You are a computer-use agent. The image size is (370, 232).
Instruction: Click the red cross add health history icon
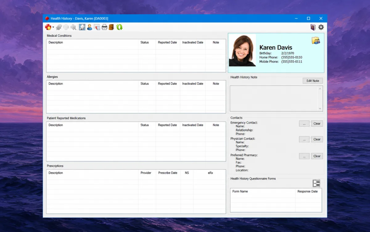point(48,27)
